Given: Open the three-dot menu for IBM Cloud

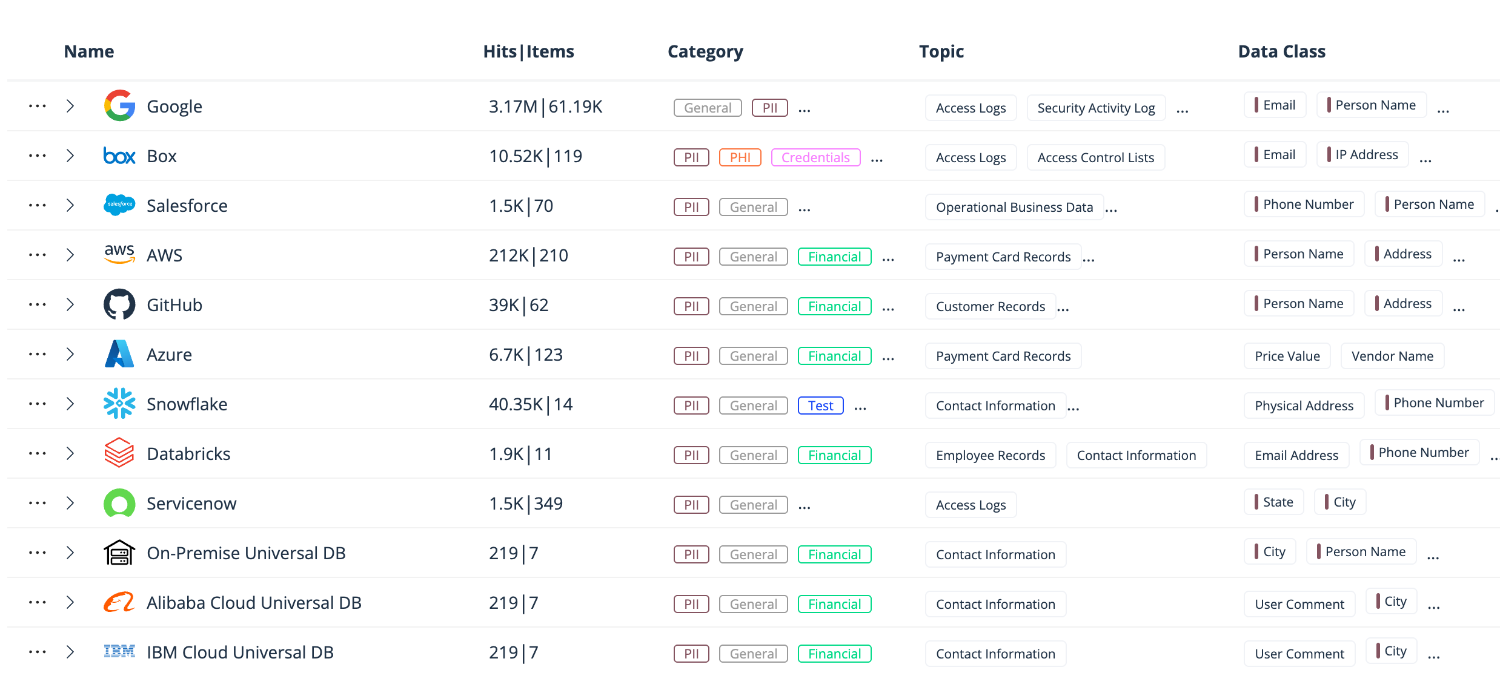Looking at the screenshot, I should (38, 651).
